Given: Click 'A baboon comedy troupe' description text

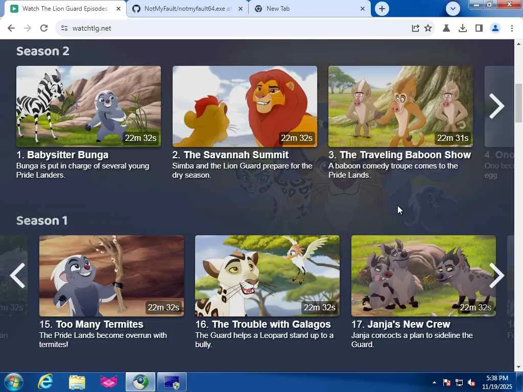Looking at the screenshot, I should [x=393, y=170].
